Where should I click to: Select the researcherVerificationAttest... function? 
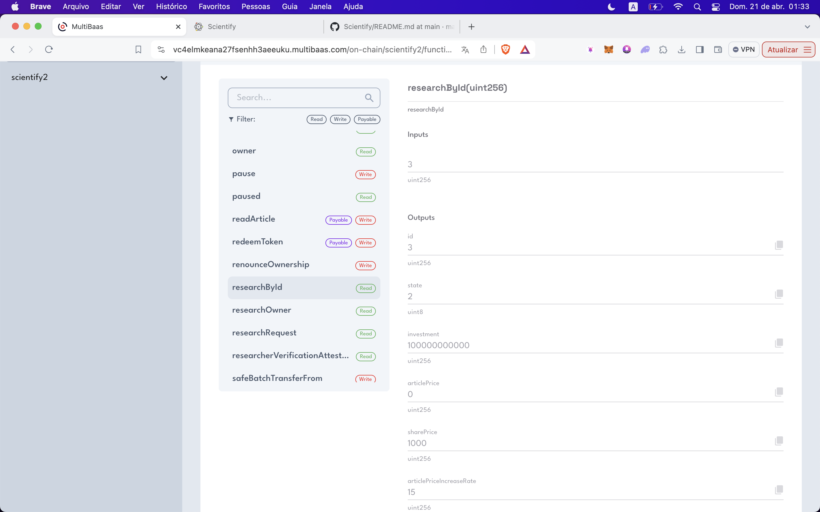(x=304, y=356)
